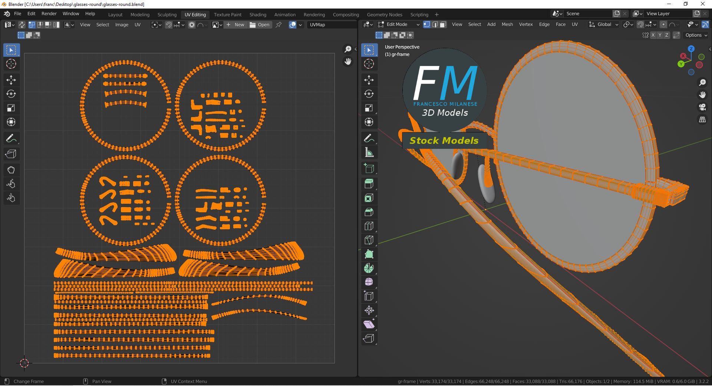712x386 pixels.
Task: Select the Extrude Region tool
Action: pos(369,184)
